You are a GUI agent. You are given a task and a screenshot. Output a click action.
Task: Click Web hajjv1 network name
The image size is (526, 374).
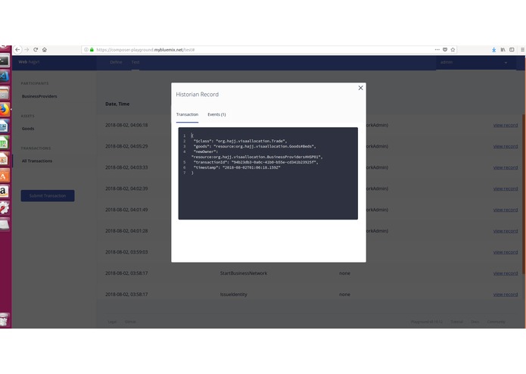point(30,62)
